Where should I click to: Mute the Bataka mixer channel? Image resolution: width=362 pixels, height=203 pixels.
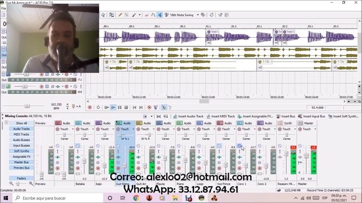[x=78, y=146]
